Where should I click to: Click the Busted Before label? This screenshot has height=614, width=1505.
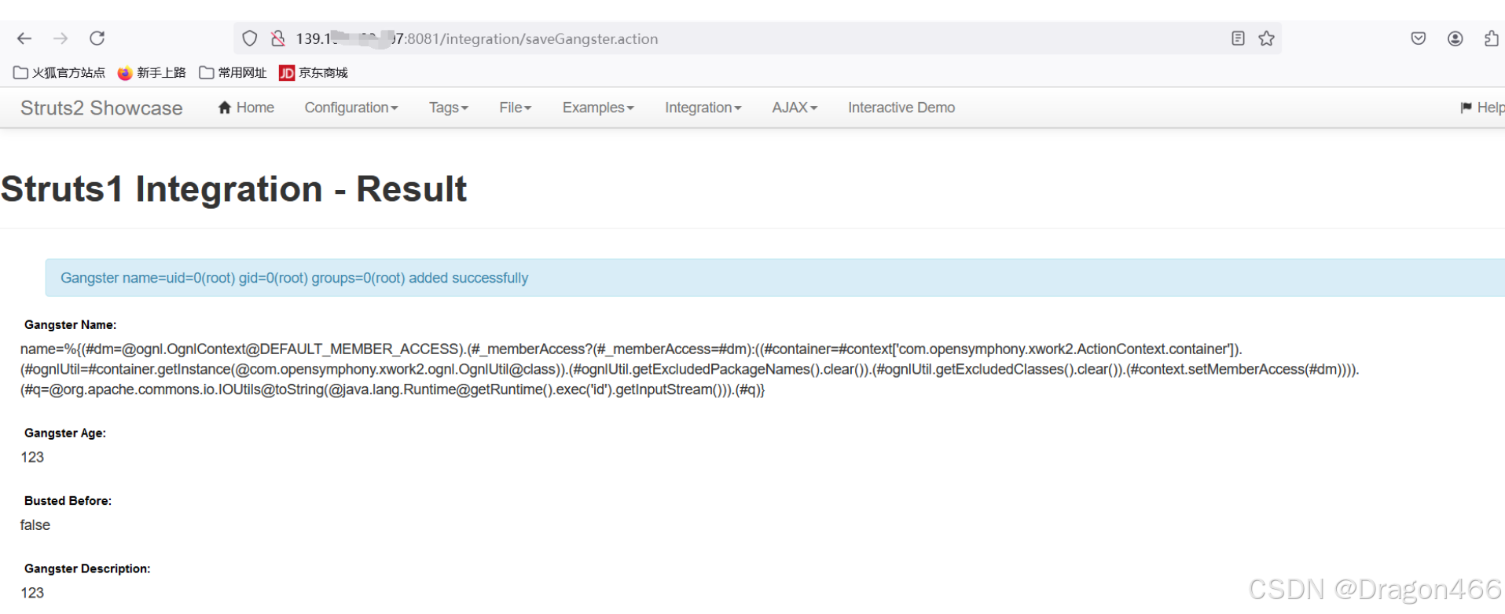point(68,501)
